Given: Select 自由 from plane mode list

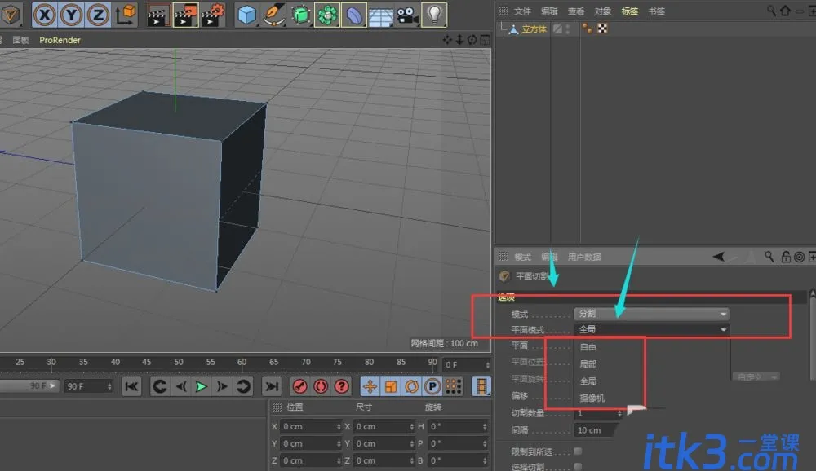Looking at the screenshot, I should coord(588,347).
